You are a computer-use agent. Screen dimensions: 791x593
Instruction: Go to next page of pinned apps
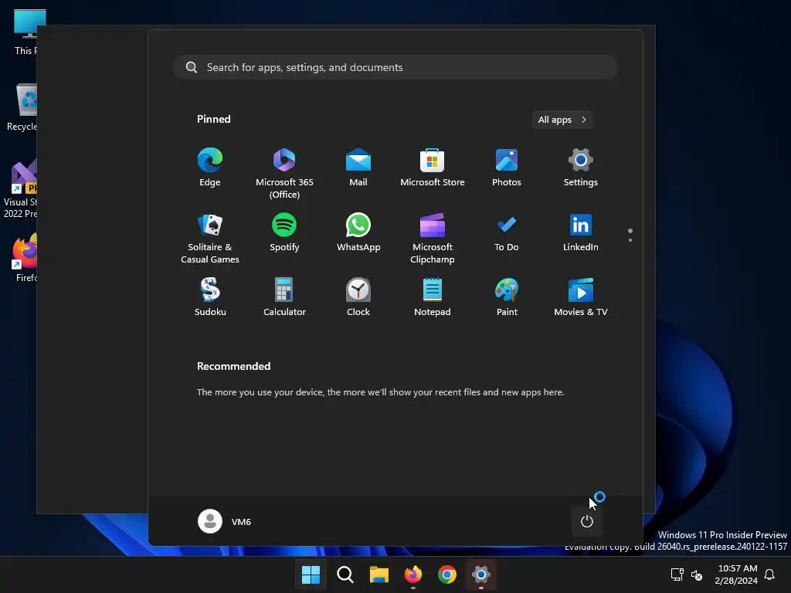(630, 240)
